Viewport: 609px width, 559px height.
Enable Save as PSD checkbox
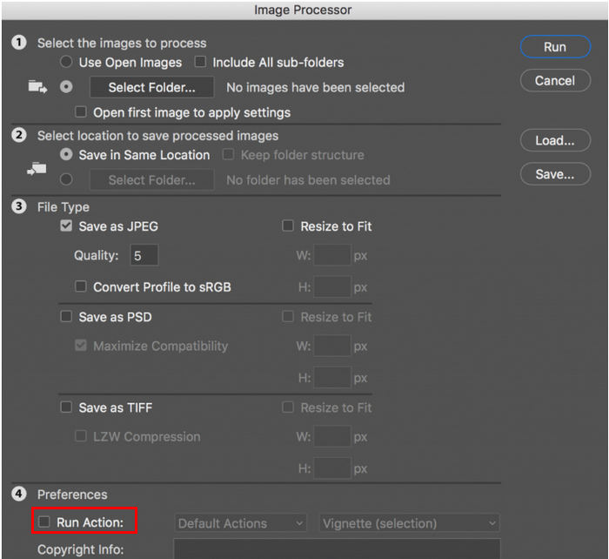(66, 316)
